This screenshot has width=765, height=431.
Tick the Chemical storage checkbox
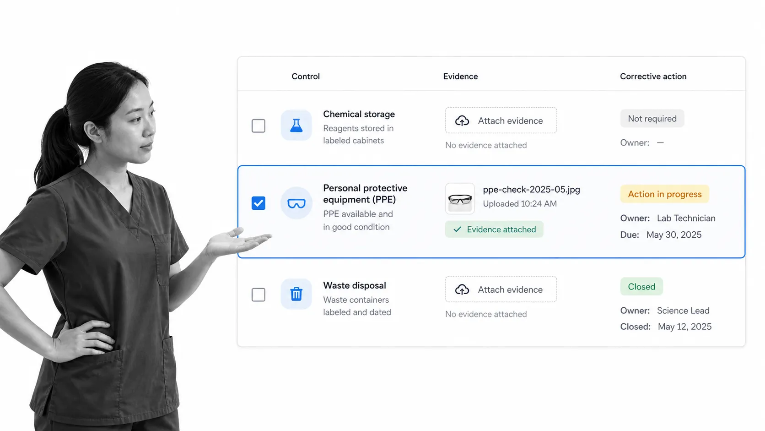(259, 125)
